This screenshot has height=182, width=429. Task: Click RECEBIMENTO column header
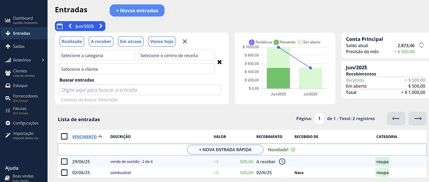[x=269, y=137]
